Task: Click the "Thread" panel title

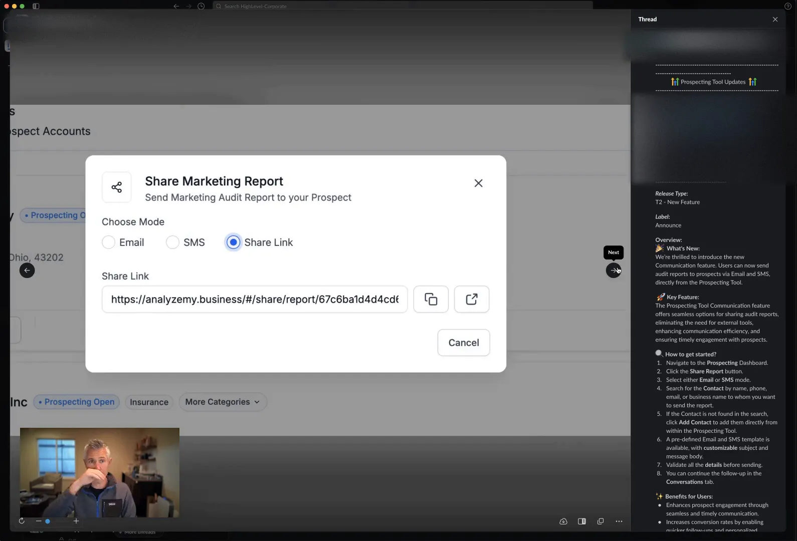Action: 647,19
